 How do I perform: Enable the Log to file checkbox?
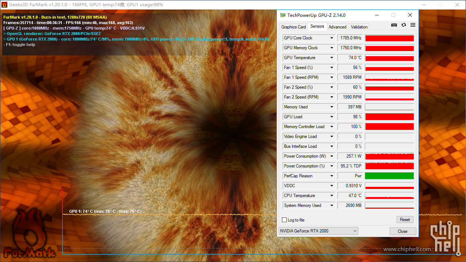point(284,220)
